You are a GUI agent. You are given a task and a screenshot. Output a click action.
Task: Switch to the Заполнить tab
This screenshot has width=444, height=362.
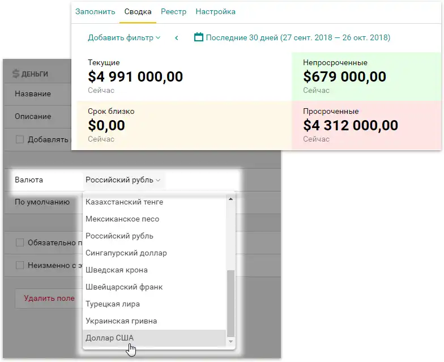(95, 11)
